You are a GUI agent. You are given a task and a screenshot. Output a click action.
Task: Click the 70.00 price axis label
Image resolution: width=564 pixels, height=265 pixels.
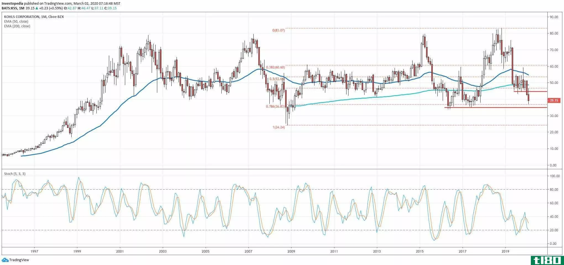click(554, 50)
